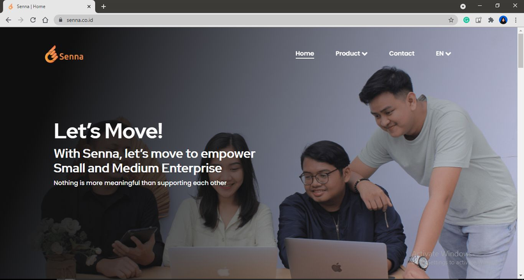The height and width of the screenshot is (280, 524).
Task: Expand the EN language selector
Action: (x=443, y=54)
